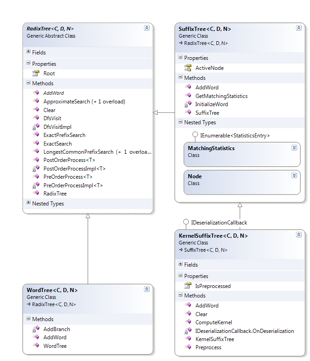
Task: Expand Fields section in KernelSuffixTree
Action: [x=181, y=263]
